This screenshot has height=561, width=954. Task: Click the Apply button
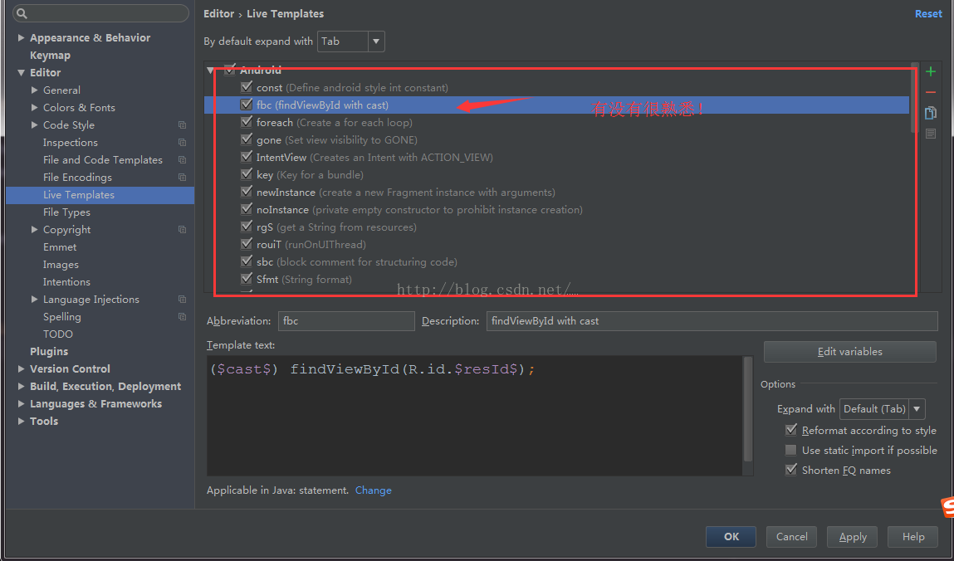[x=853, y=537]
